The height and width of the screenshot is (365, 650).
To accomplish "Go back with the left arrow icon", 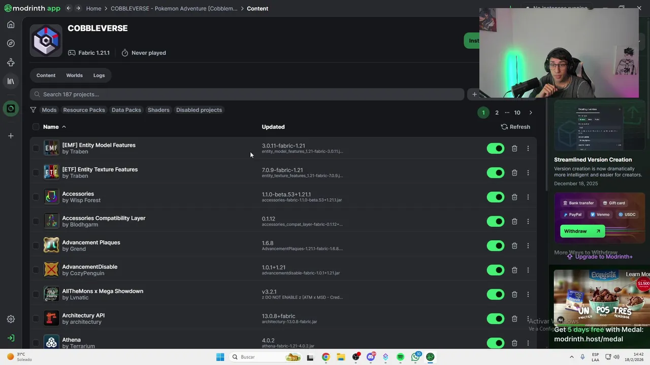I will click(69, 8).
